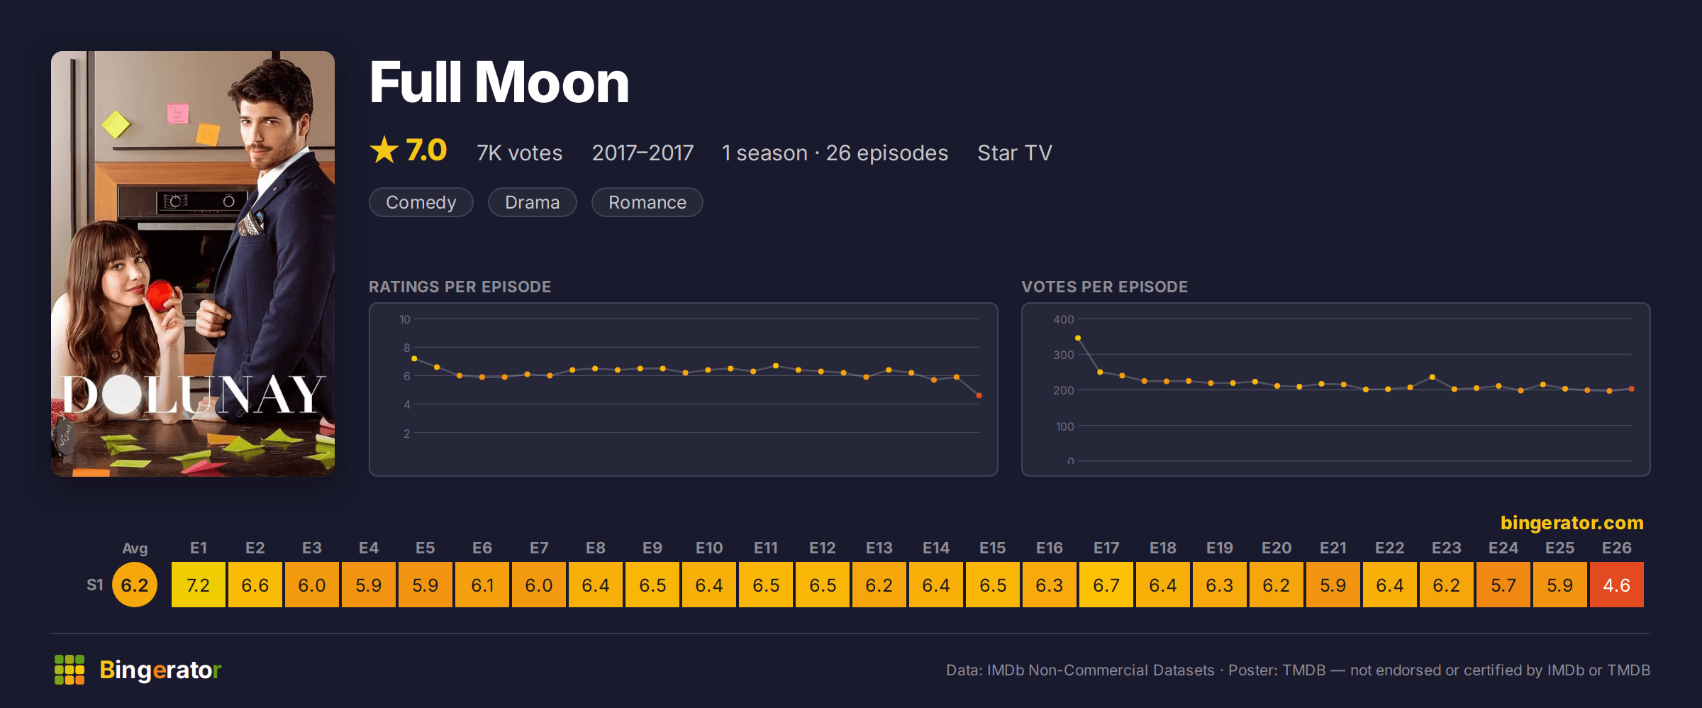Screen dimensions: 1702x708
Task: Select the E1 rating cell 7.2
Action: [x=199, y=585]
